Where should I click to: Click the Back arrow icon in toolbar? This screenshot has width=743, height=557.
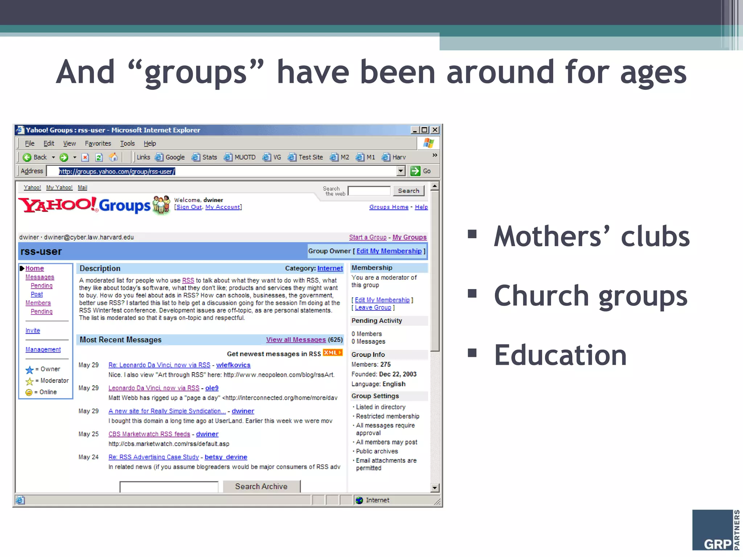coord(27,157)
